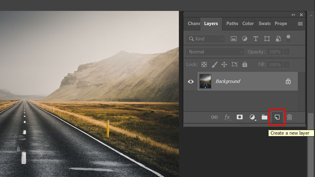Click the Link layers icon

(x=214, y=117)
